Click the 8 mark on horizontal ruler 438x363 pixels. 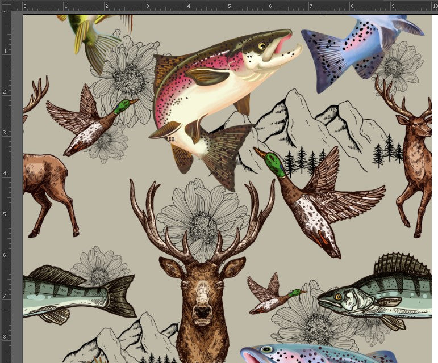pos(352,6)
